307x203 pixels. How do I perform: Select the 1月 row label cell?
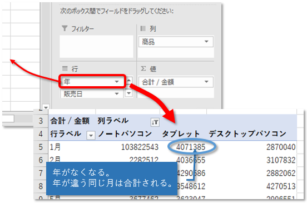coord(72,147)
